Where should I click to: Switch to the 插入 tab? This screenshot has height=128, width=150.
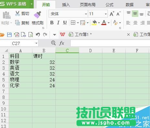pos(66,5)
